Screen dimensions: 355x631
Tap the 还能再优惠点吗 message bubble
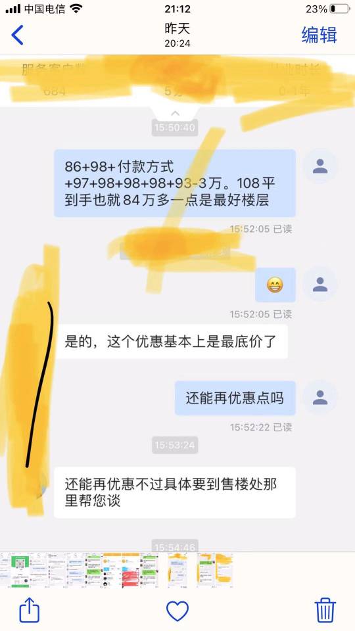[235, 398]
